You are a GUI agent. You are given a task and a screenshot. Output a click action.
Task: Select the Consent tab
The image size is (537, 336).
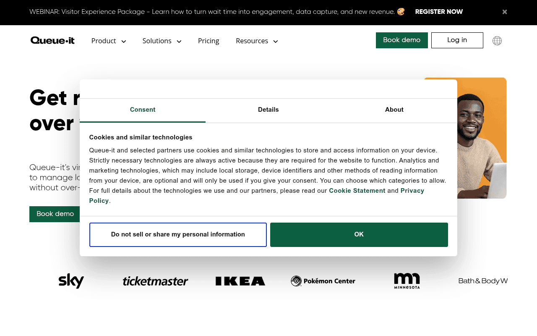[142, 110]
